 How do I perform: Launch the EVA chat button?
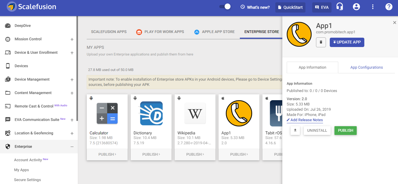point(322,7)
